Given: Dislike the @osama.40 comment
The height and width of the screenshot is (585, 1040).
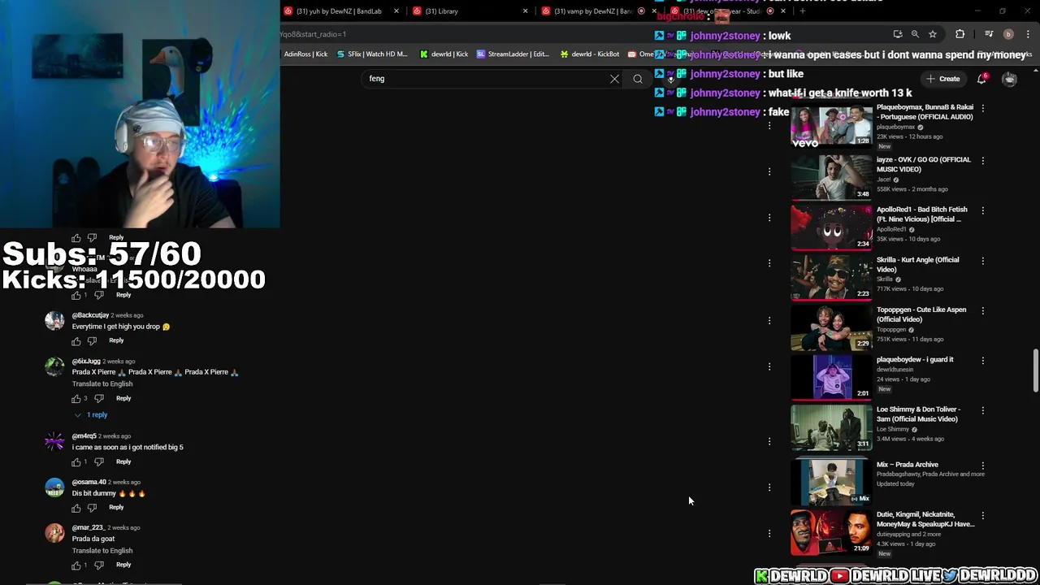Looking at the screenshot, I should [x=92, y=508].
